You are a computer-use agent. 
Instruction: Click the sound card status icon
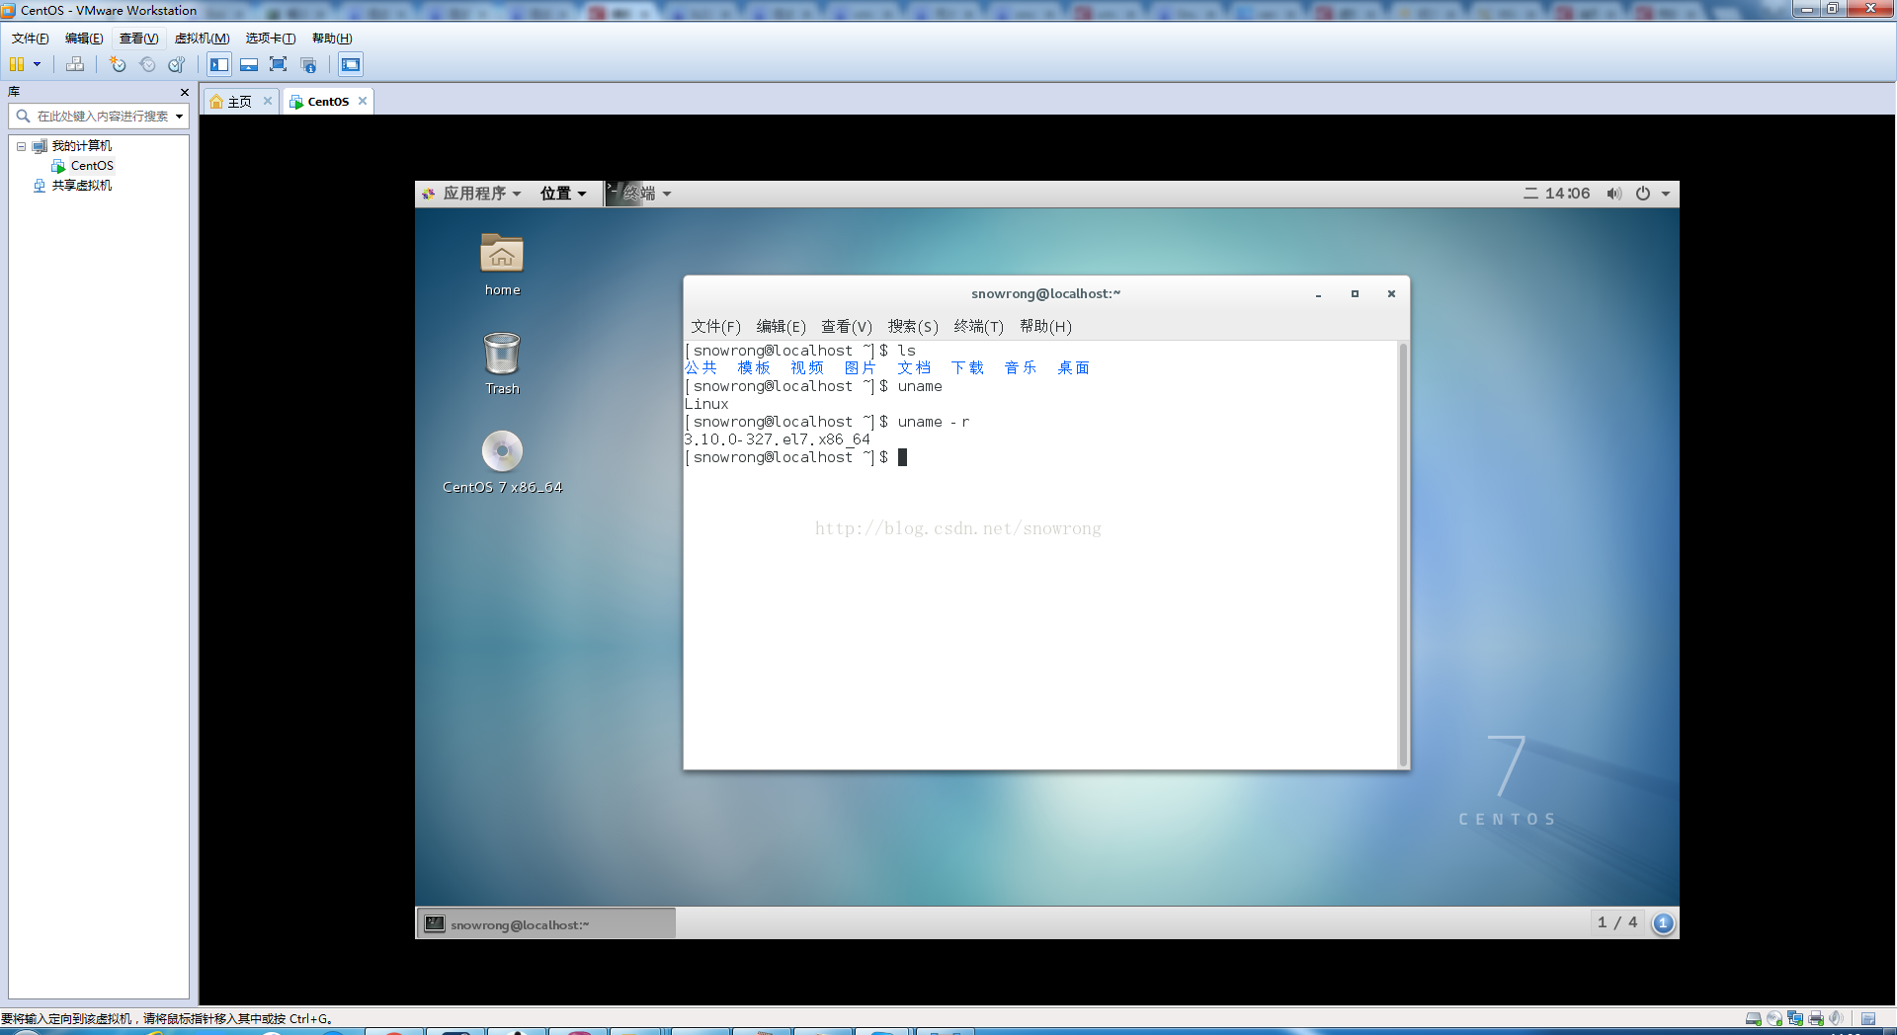click(x=1836, y=1018)
